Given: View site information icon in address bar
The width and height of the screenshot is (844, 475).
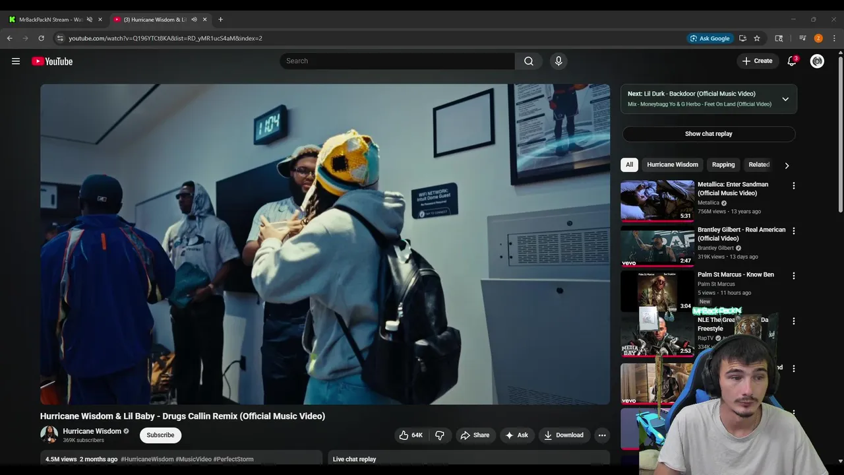Looking at the screenshot, I should click(60, 38).
